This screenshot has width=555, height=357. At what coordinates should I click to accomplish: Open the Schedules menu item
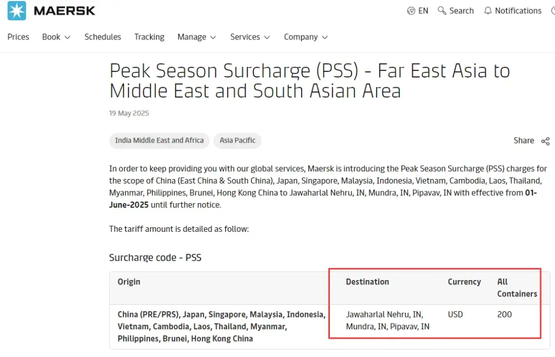coord(103,37)
